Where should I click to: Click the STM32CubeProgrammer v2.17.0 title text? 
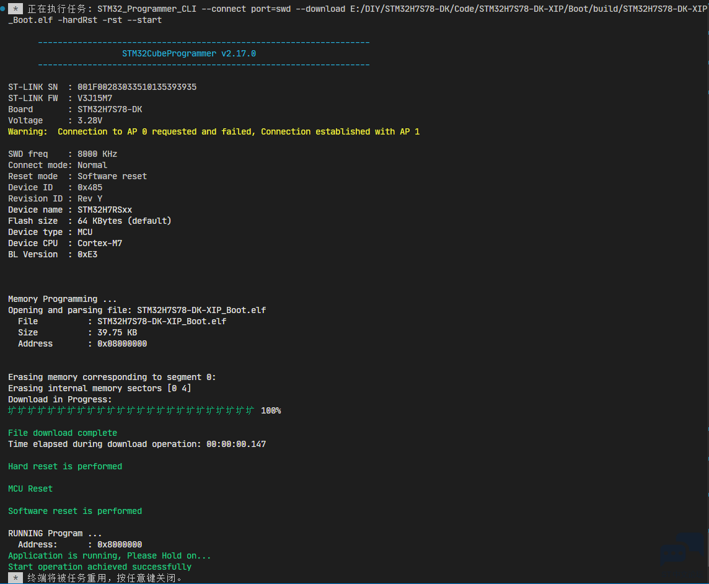click(x=189, y=53)
